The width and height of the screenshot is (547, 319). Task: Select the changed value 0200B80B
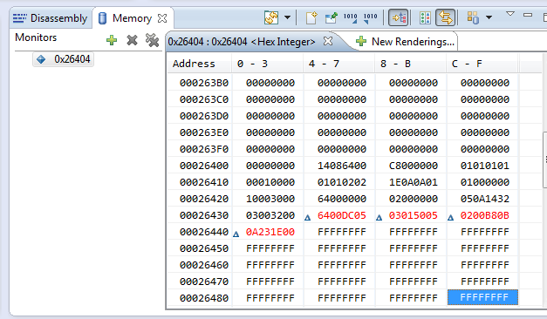point(484,215)
